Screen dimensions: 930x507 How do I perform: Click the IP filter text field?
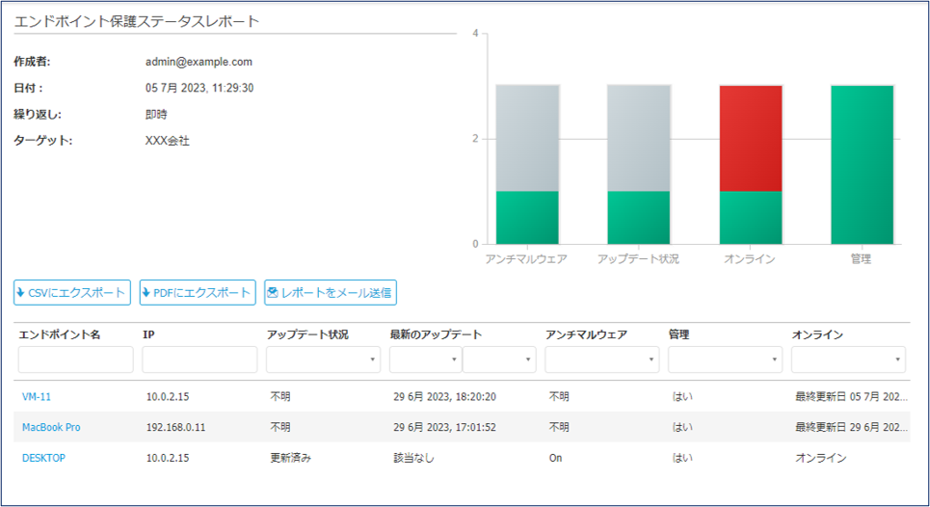(x=199, y=360)
